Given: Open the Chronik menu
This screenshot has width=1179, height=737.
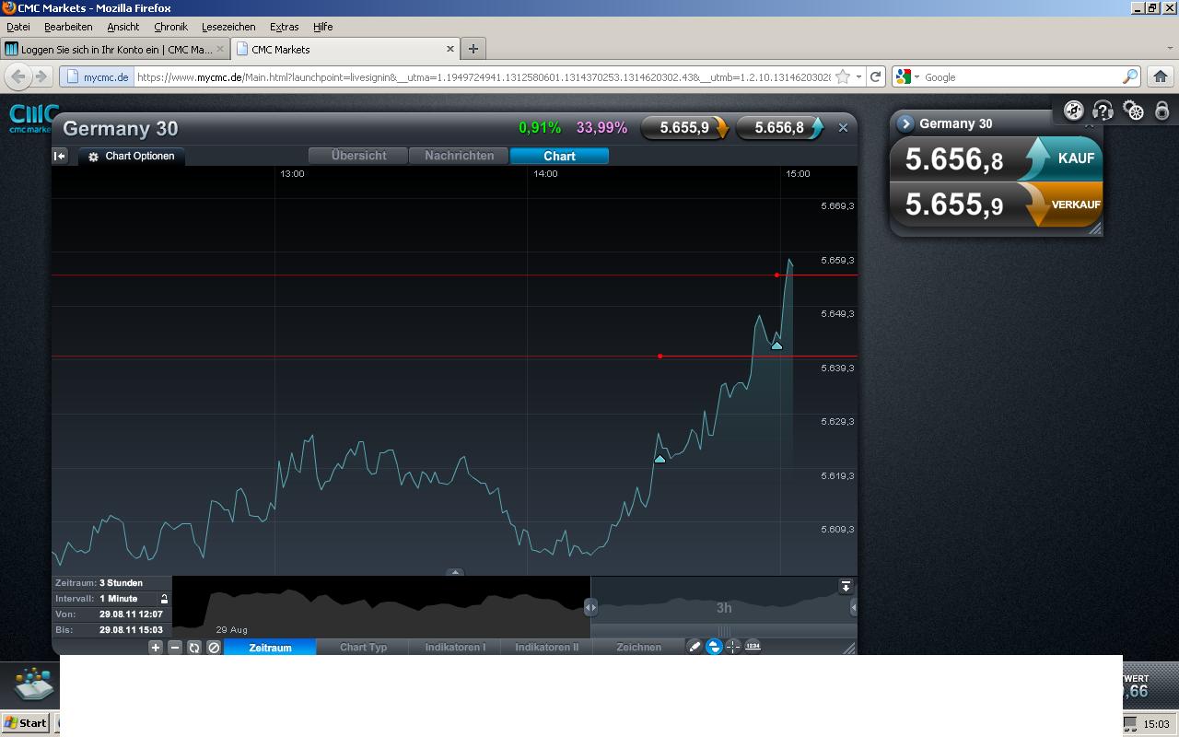Looking at the screenshot, I should tap(170, 27).
